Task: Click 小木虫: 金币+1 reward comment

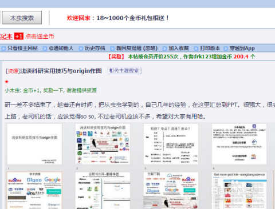Action: [x=51, y=90]
